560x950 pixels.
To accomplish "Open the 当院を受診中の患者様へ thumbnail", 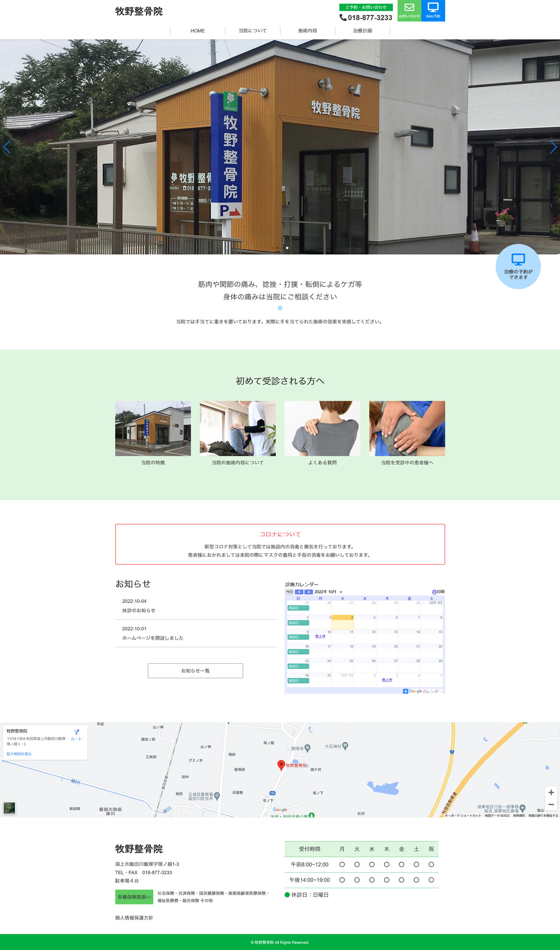I will [407, 429].
